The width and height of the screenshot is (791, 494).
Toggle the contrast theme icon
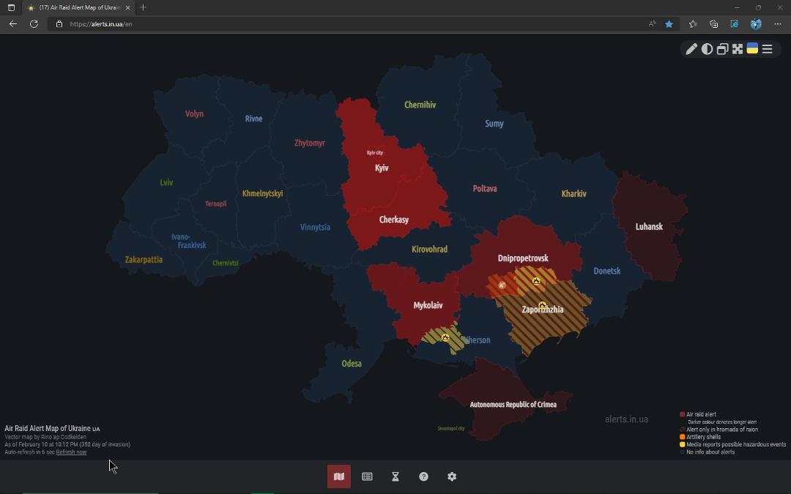coord(707,49)
